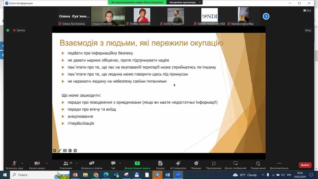Go to next slide arrow on presentation
Screen dimensions: 318x179
point(75,151)
